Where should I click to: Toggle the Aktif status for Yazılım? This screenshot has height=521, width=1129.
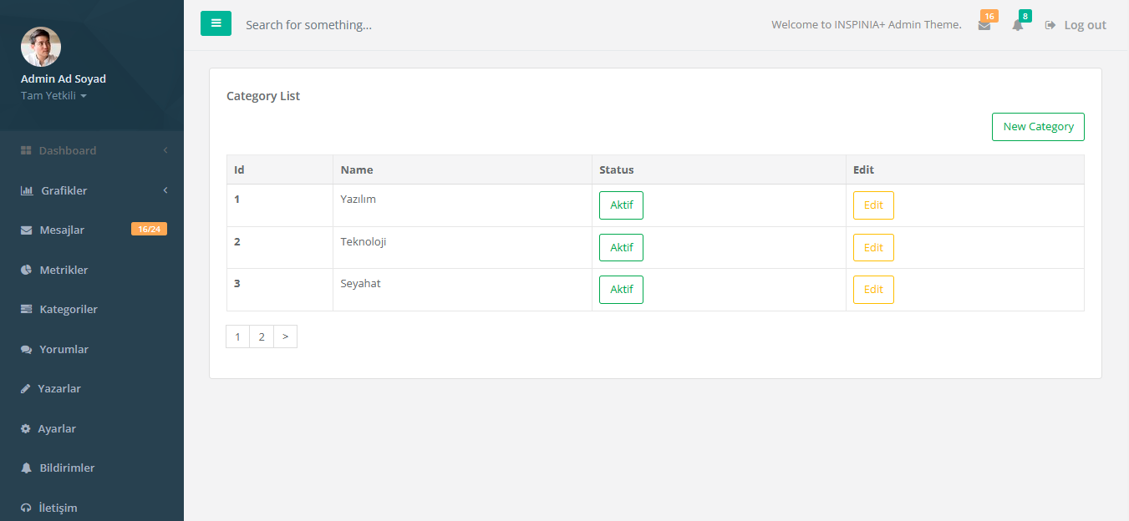[621, 205]
